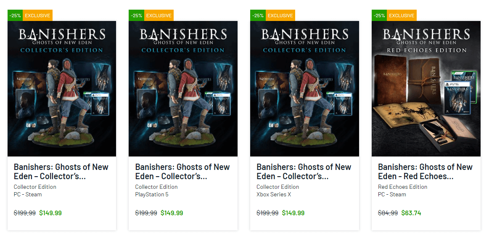Open the PC Steam Collector's Edition product image

tap(62, 89)
